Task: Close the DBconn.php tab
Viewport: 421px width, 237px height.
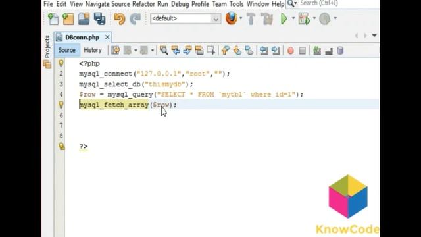Action: coord(107,37)
